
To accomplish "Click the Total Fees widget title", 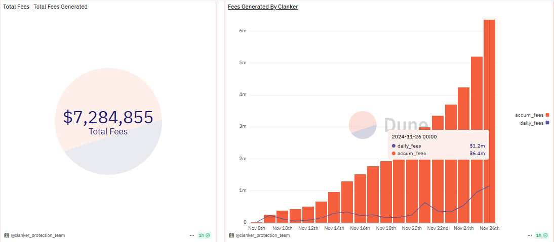I will [x=16, y=7].
